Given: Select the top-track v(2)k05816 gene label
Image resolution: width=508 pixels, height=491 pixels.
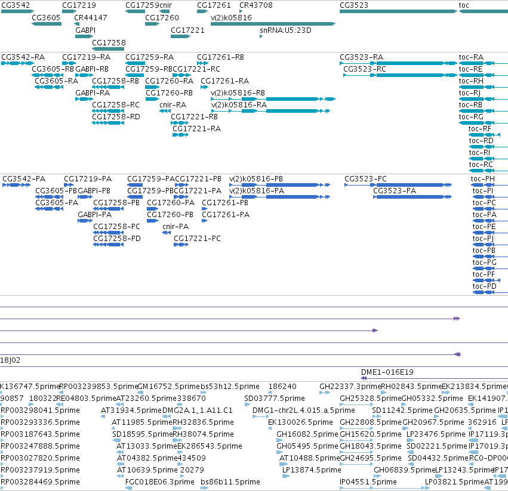Looking at the screenshot, I should tap(231, 18).
